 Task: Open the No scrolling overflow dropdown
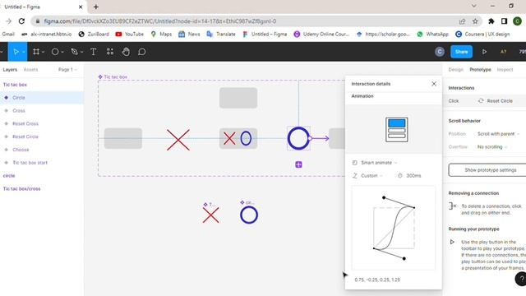click(x=492, y=146)
